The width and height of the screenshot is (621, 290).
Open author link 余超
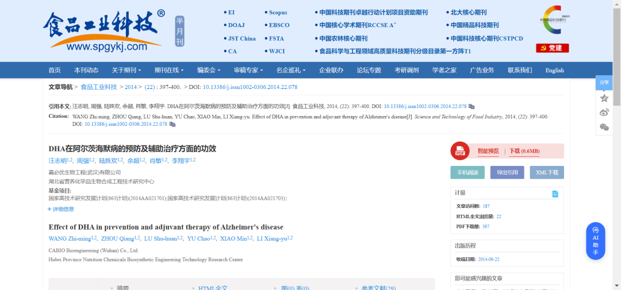coord(133,161)
